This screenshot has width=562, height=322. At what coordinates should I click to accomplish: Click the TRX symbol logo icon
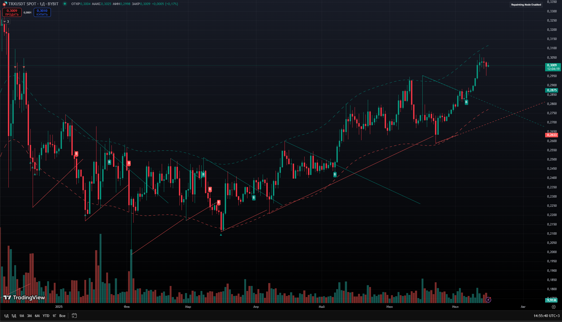[x=4, y=4]
